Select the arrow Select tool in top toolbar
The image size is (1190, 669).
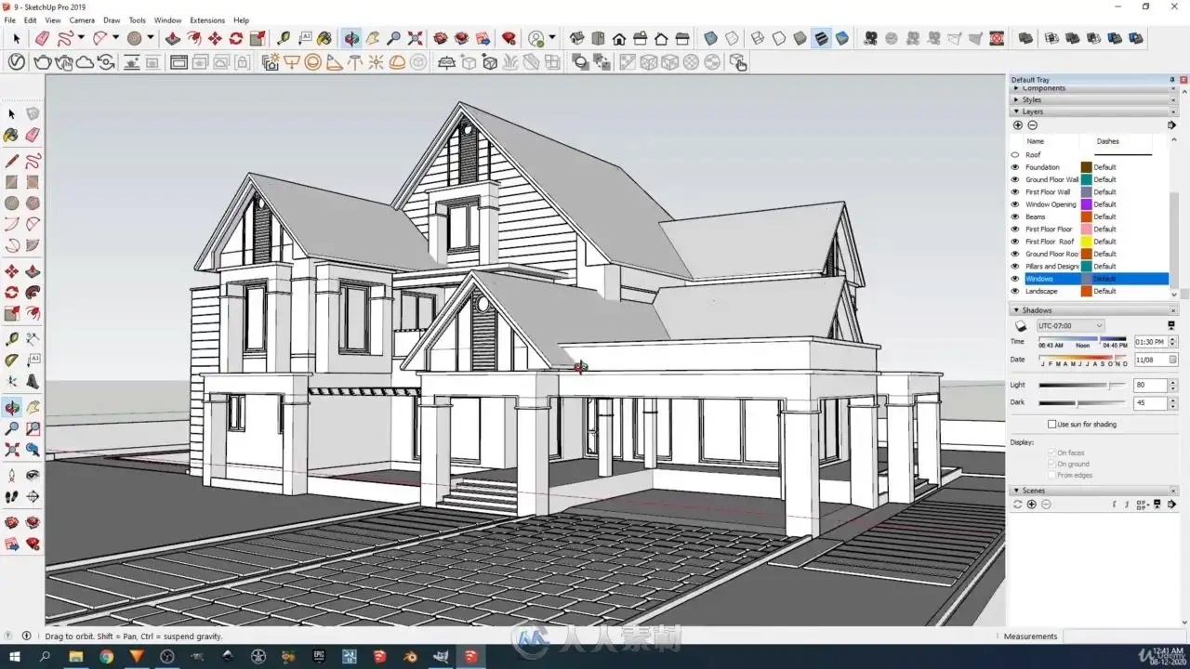click(x=16, y=38)
